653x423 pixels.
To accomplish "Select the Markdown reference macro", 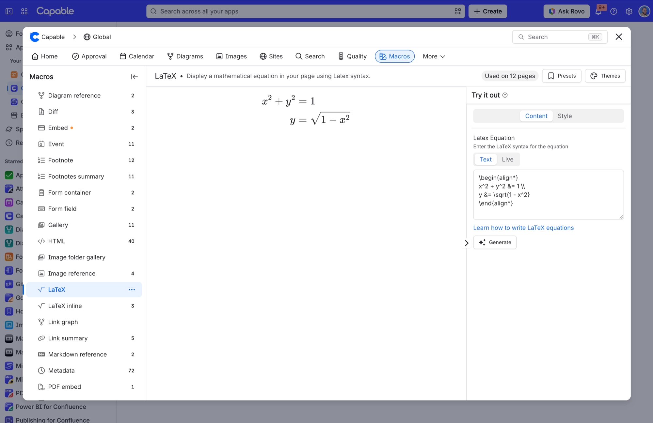I will (x=84, y=354).
